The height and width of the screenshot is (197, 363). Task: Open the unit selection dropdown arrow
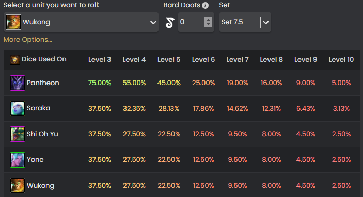click(153, 22)
